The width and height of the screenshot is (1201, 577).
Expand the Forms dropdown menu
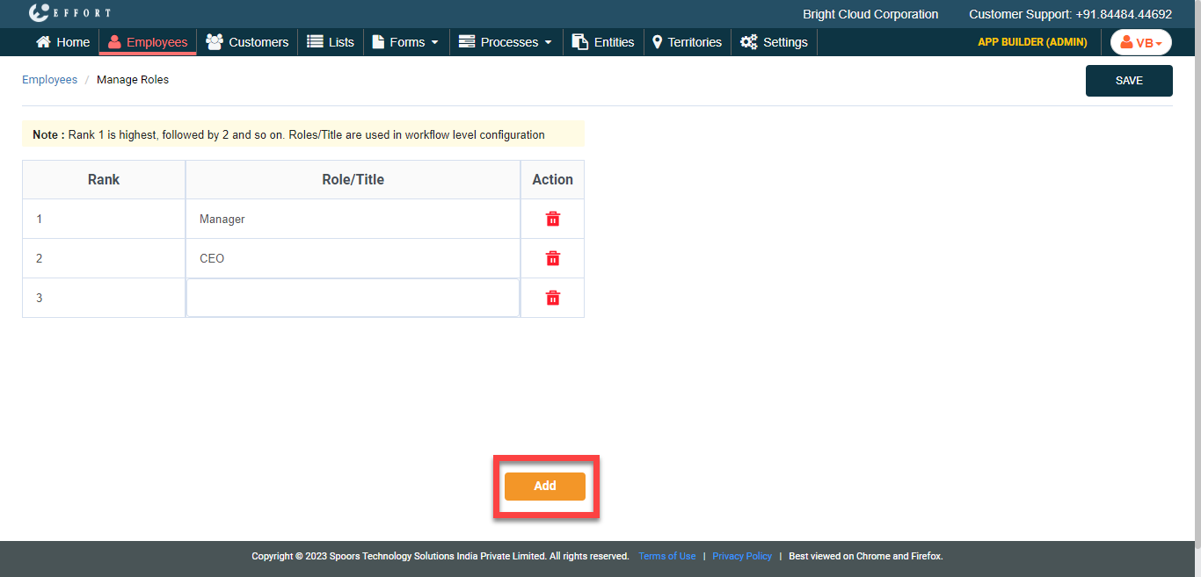pyautogui.click(x=405, y=42)
